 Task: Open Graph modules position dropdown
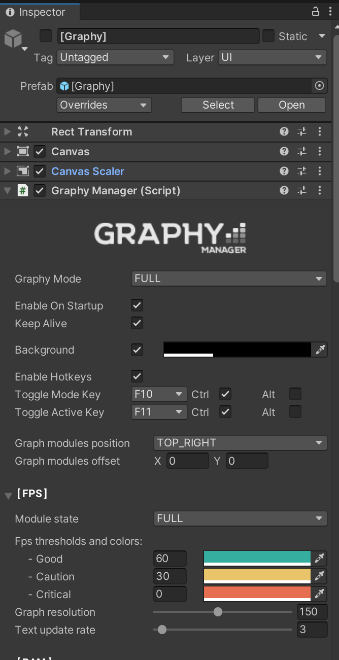coord(240,443)
